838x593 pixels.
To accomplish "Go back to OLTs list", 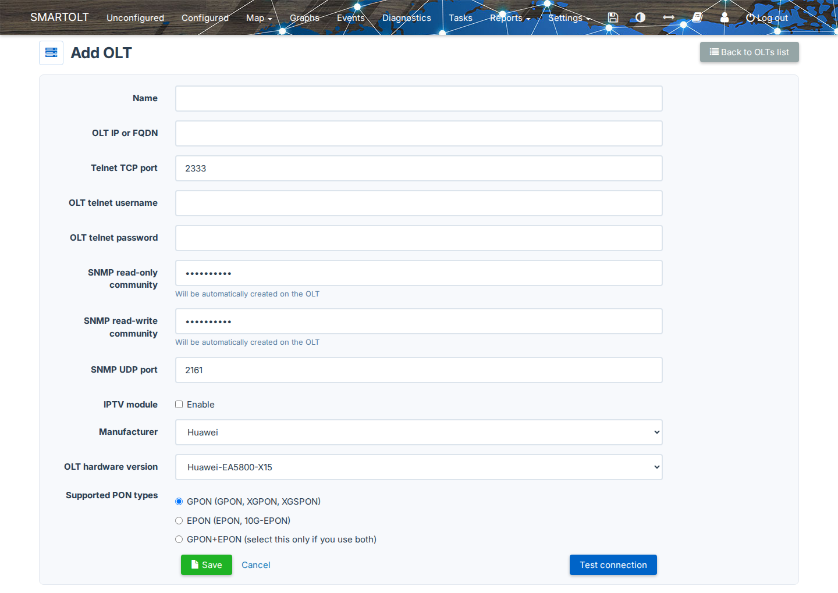I will (x=749, y=52).
